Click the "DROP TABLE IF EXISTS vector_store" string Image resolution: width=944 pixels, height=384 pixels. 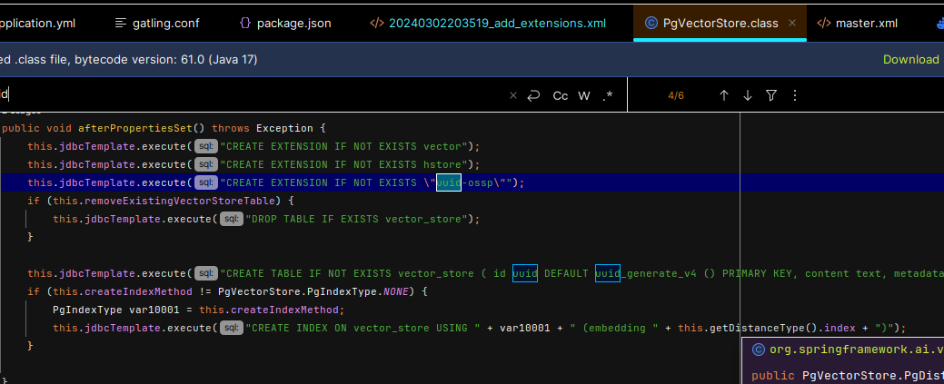357,219
